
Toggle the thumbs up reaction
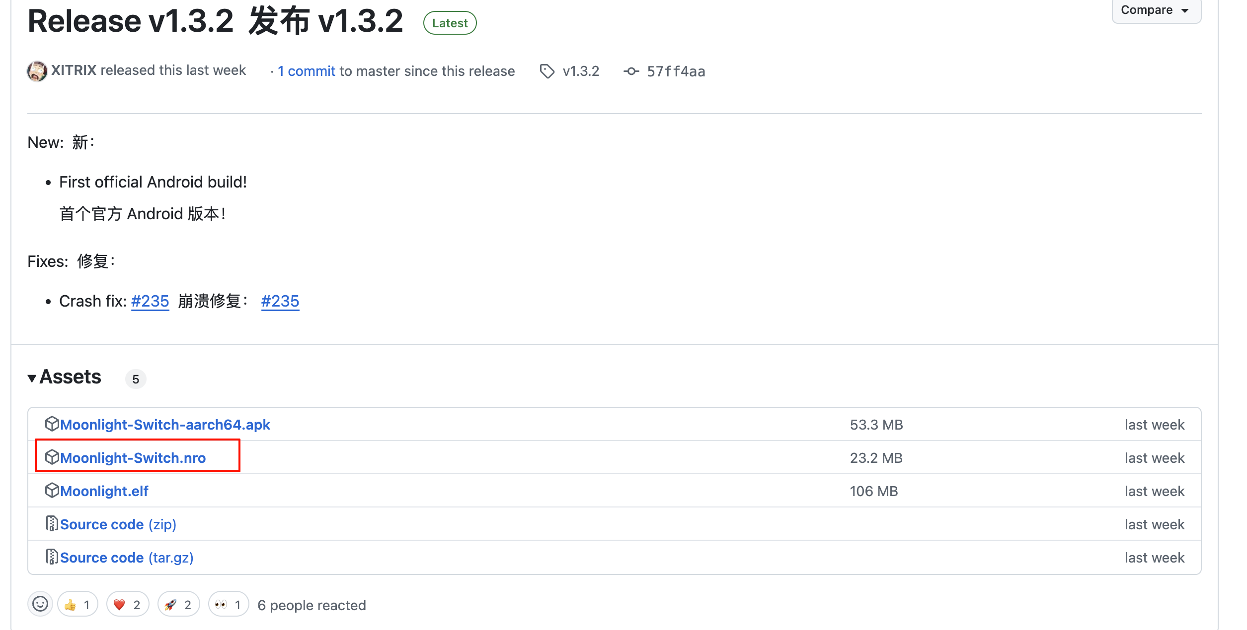[x=78, y=605]
